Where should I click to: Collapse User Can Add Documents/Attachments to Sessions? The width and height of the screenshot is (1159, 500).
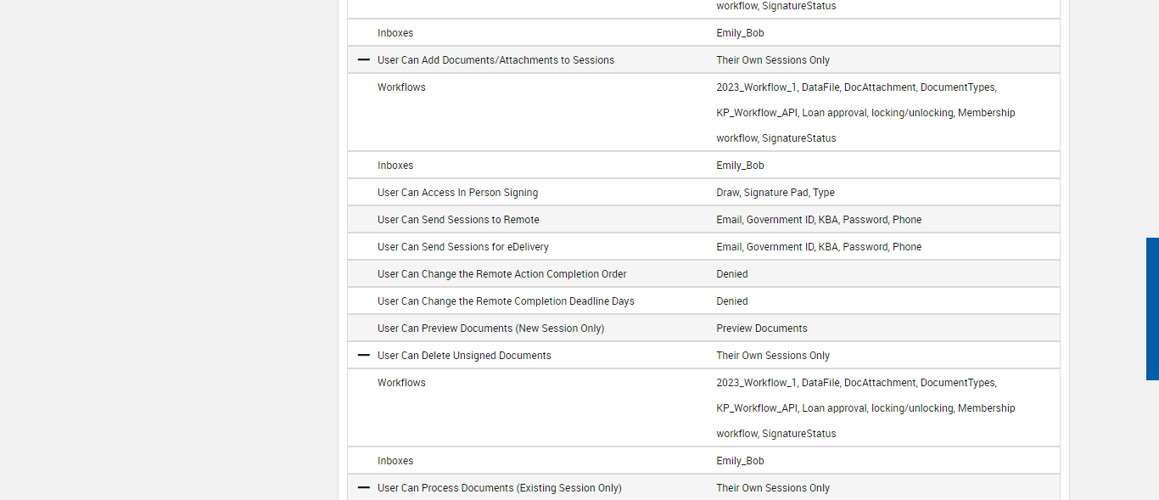pyautogui.click(x=364, y=60)
